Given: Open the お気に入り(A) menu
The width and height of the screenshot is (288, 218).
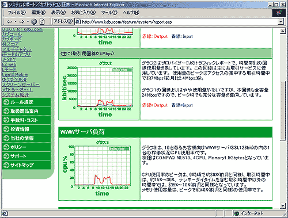Looking at the screenshot, I should (x=84, y=13).
